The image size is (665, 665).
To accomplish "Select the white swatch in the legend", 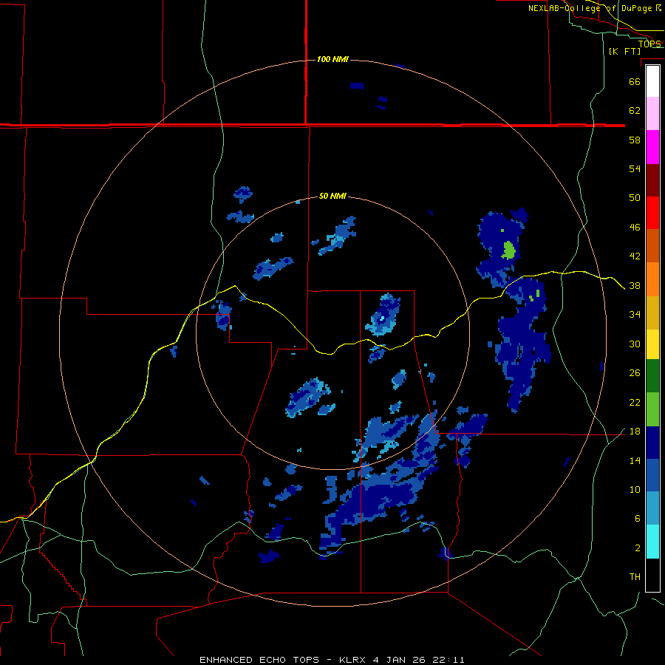I will [652, 81].
